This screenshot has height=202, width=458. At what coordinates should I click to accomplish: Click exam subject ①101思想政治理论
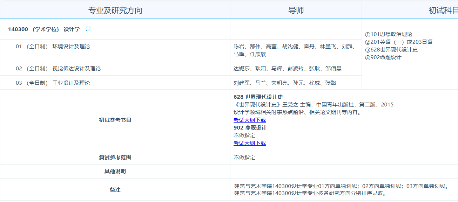[389, 34]
